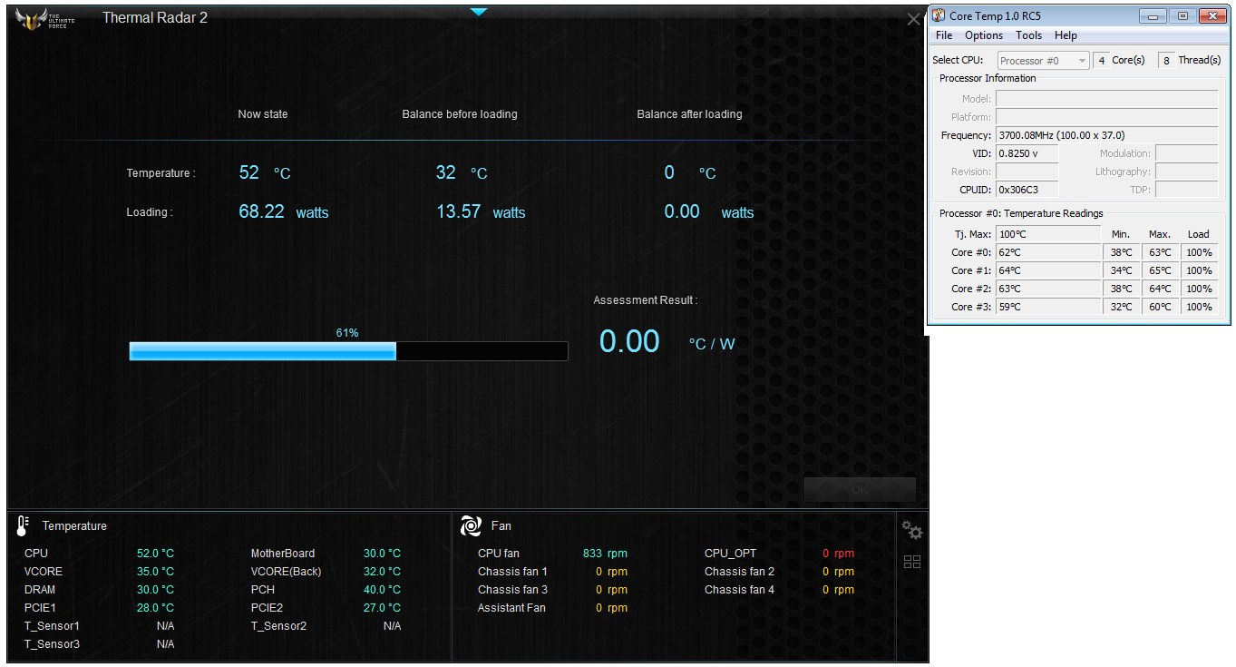Click the fan icon in the Fan panel

[471, 525]
